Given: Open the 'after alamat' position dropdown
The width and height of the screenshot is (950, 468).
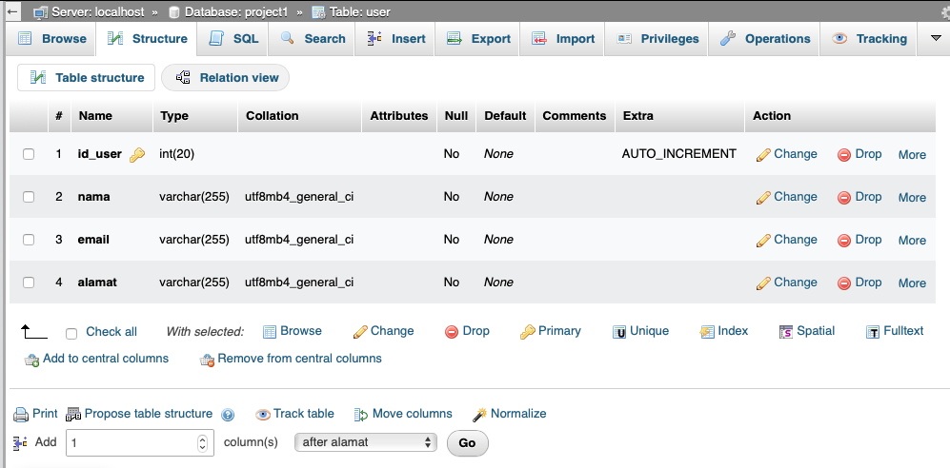Looking at the screenshot, I should (x=365, y=442).
